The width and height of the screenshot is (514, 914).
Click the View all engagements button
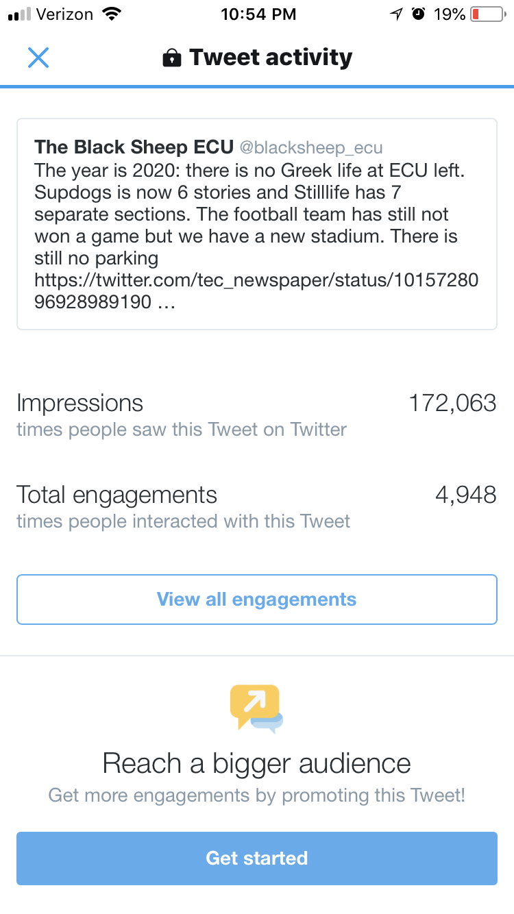pyautogui.click(x=257, y=600)
